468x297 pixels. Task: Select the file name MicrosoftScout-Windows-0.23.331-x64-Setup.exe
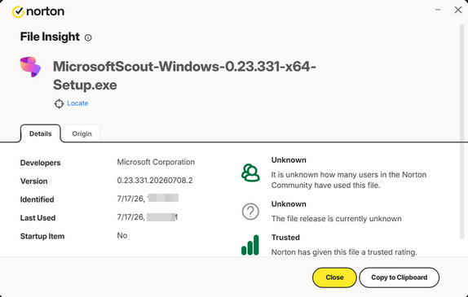coord(184,76)
